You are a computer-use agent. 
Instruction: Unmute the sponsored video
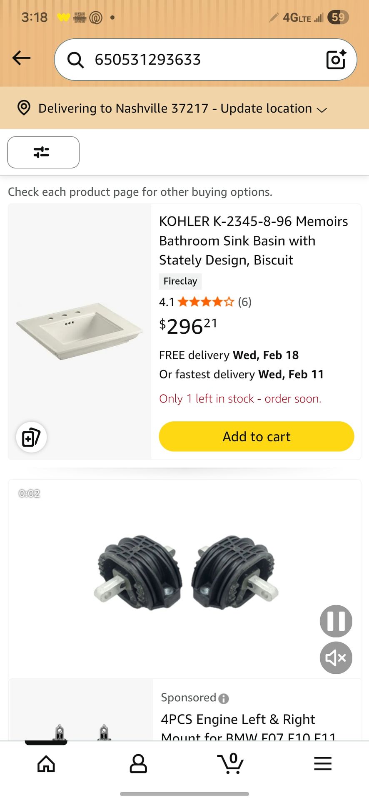(x=336, y=658)
